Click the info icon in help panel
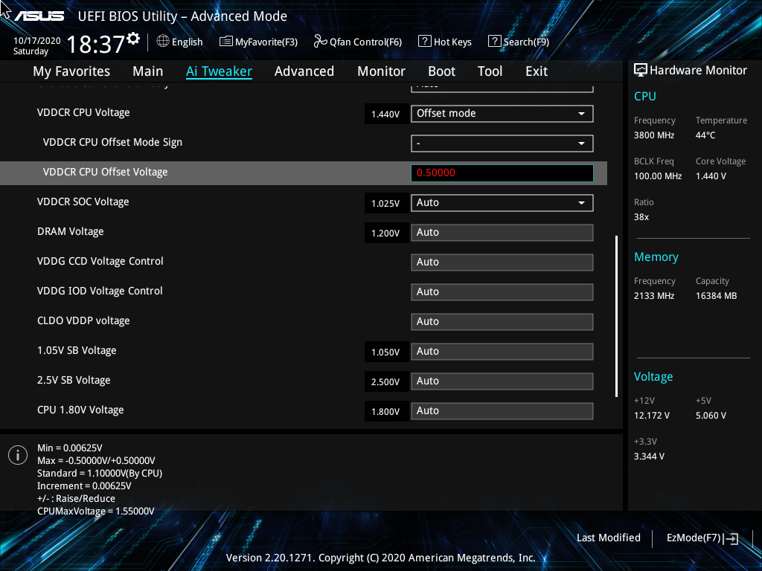762x571 pixels. pos(18,455)
